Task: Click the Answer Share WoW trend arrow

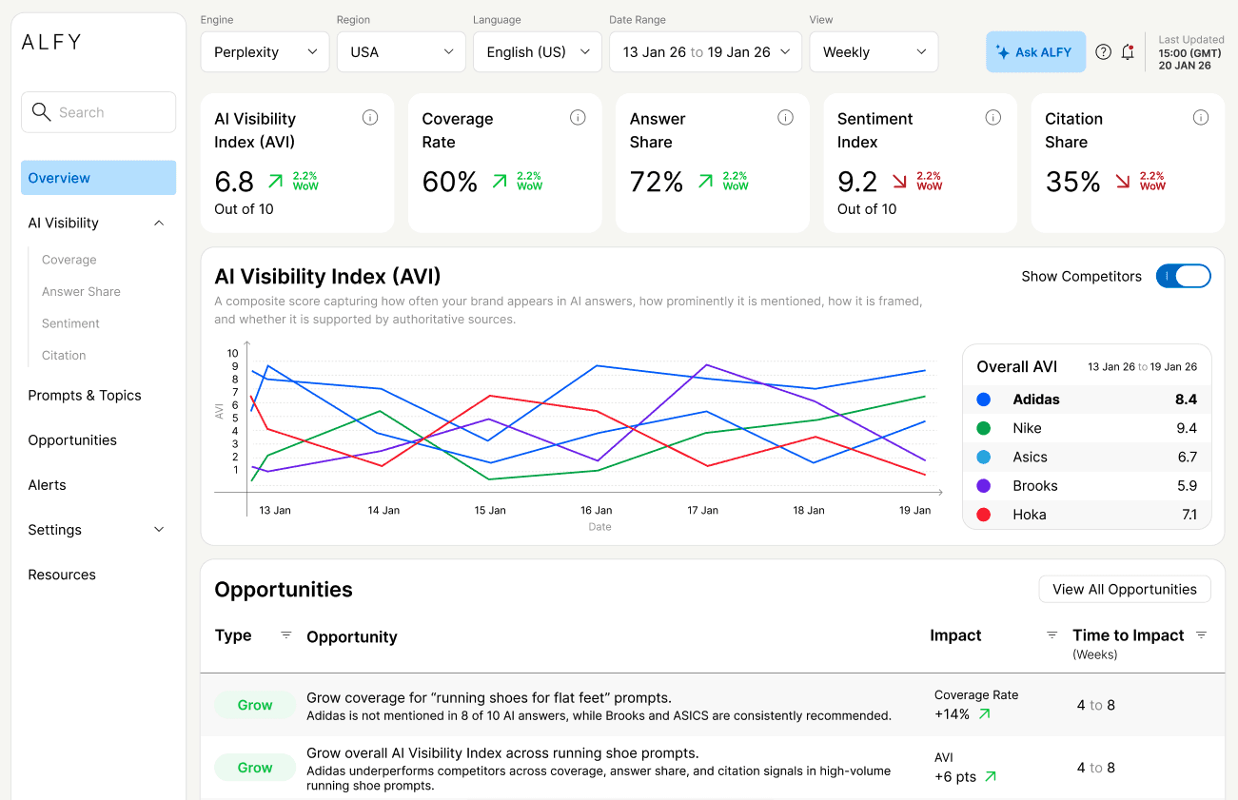Action: point(705,181)
